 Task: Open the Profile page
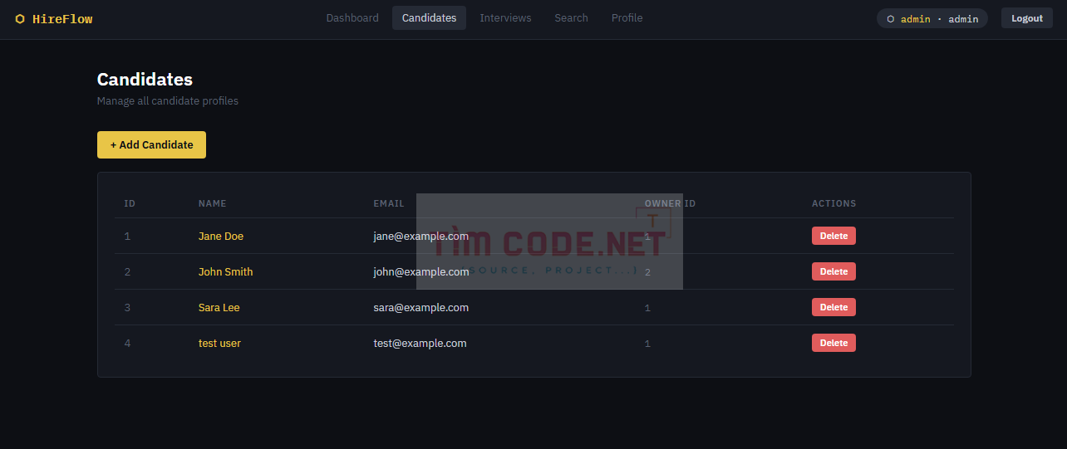pyautogui.click(x=627, y=18)
